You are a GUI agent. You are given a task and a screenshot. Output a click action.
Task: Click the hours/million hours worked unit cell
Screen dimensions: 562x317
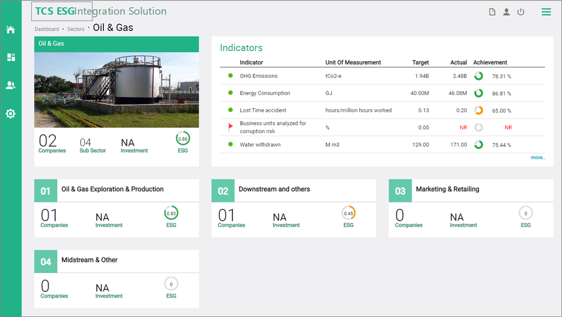(x=358, y=110)
